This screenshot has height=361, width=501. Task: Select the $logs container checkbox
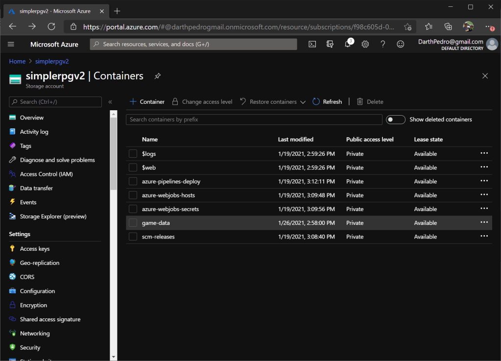click(x=133, y=154)
